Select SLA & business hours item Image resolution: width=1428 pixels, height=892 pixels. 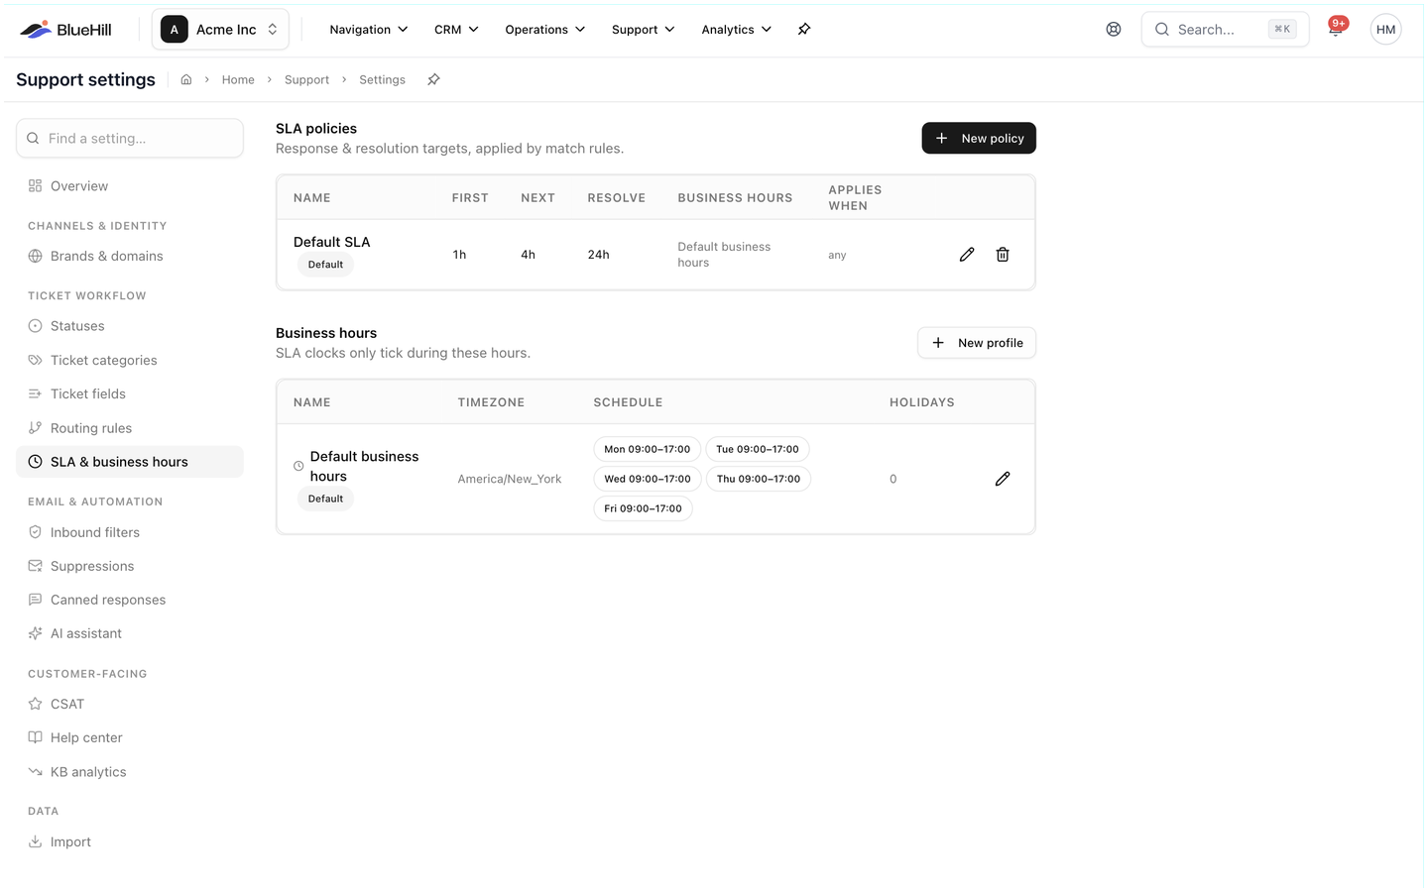tap(130, 462)
